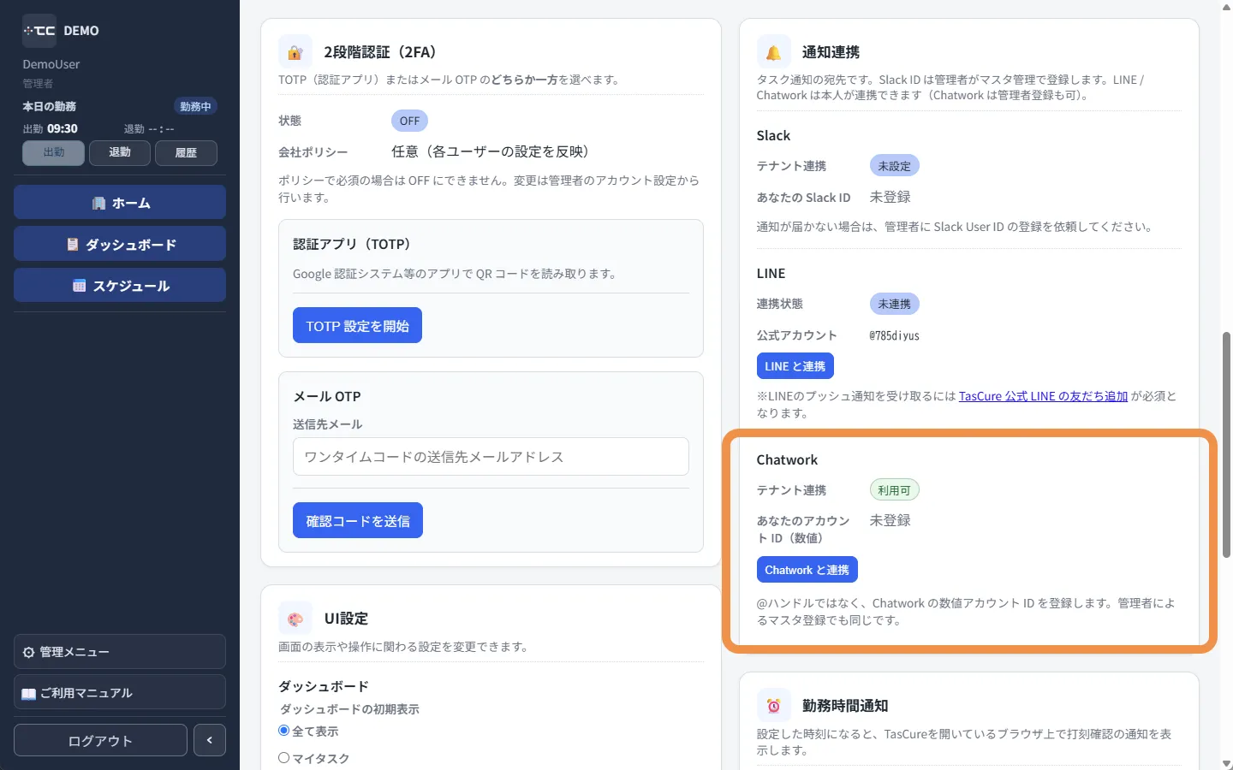Click the page vertical scrollbar
The image size is (1233, 770).
pyautogui.click(x=1226, y=445)
